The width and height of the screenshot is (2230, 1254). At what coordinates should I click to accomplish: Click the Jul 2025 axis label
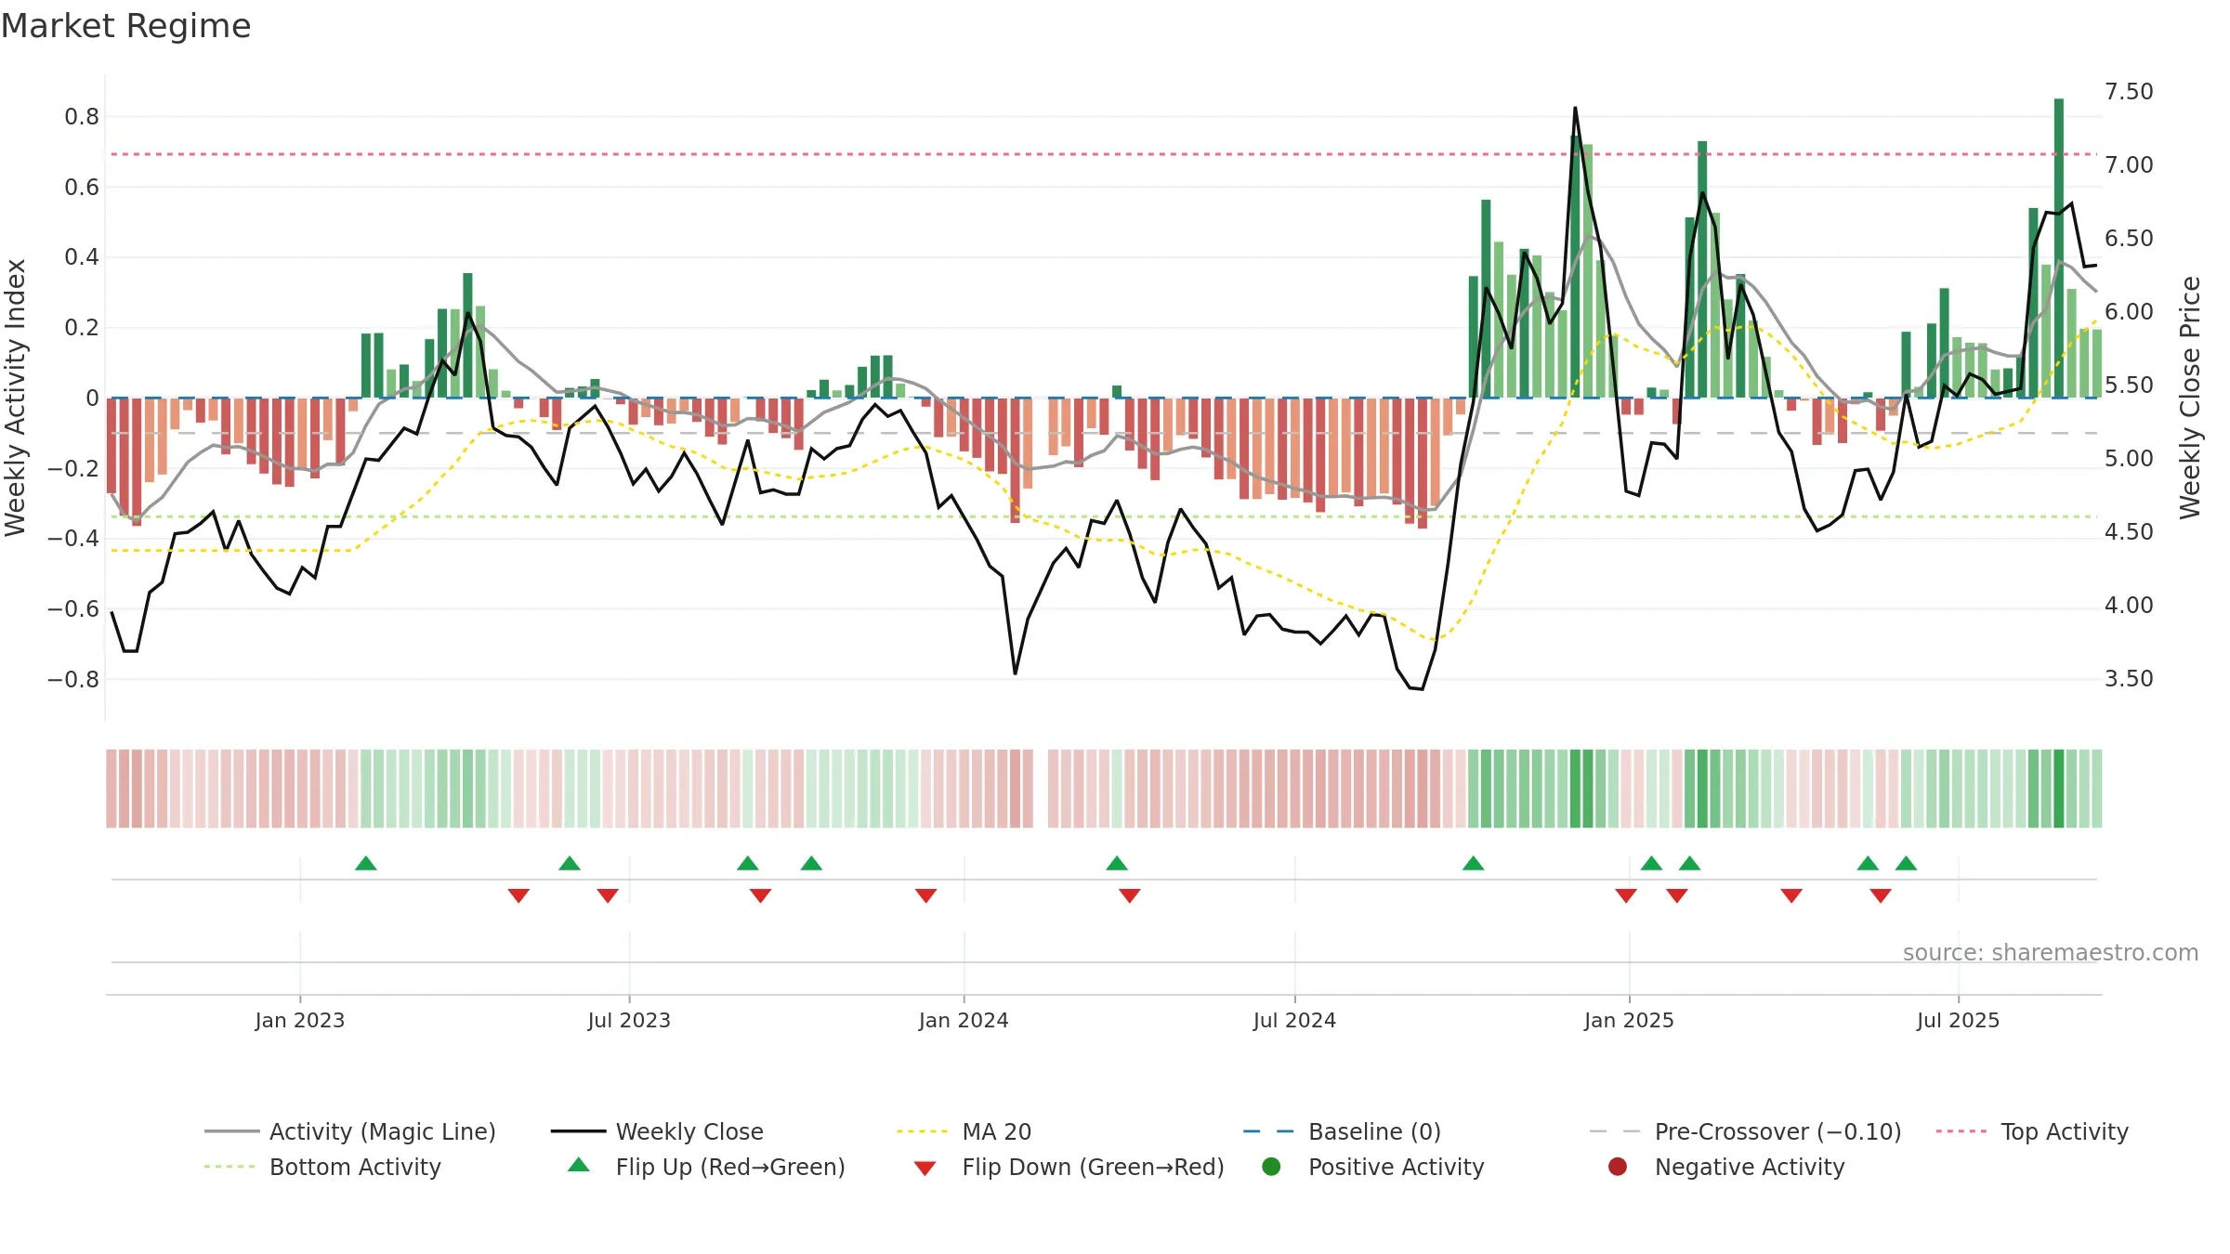click(x=1958, y=1021)
